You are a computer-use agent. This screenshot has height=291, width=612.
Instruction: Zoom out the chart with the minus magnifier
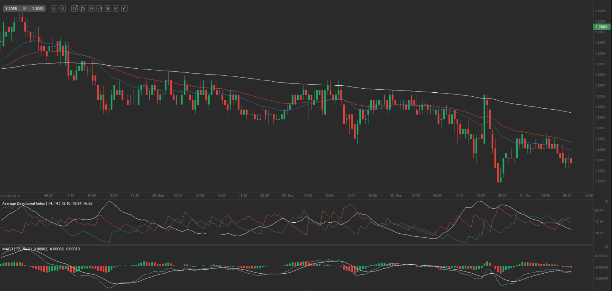coord(54,8)
